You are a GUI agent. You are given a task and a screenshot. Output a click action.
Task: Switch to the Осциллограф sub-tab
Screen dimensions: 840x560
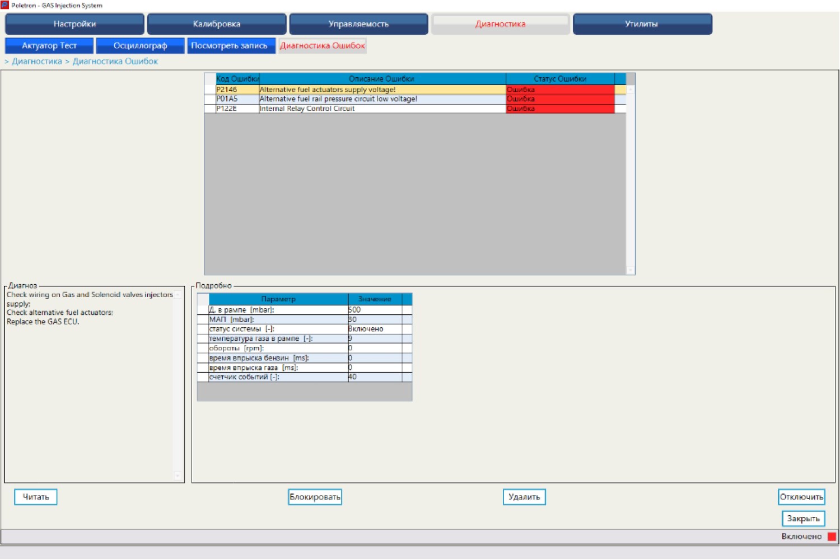pyautogui.click(x=140, y=45)
